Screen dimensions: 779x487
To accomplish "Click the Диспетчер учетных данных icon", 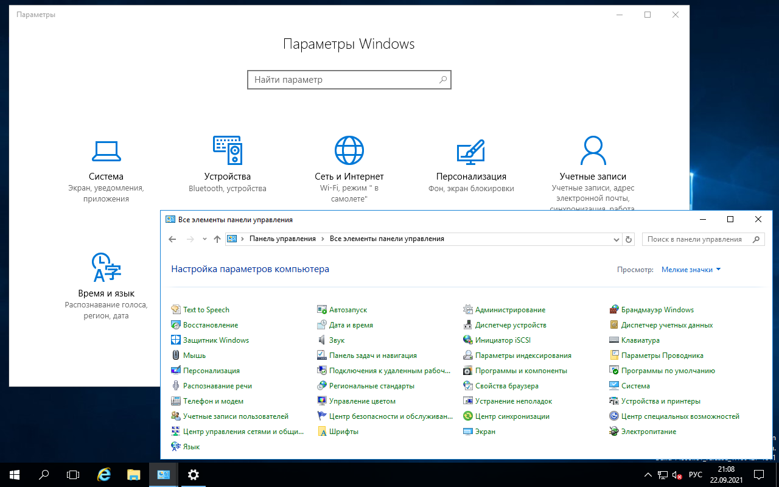I will tap(614, 325).
